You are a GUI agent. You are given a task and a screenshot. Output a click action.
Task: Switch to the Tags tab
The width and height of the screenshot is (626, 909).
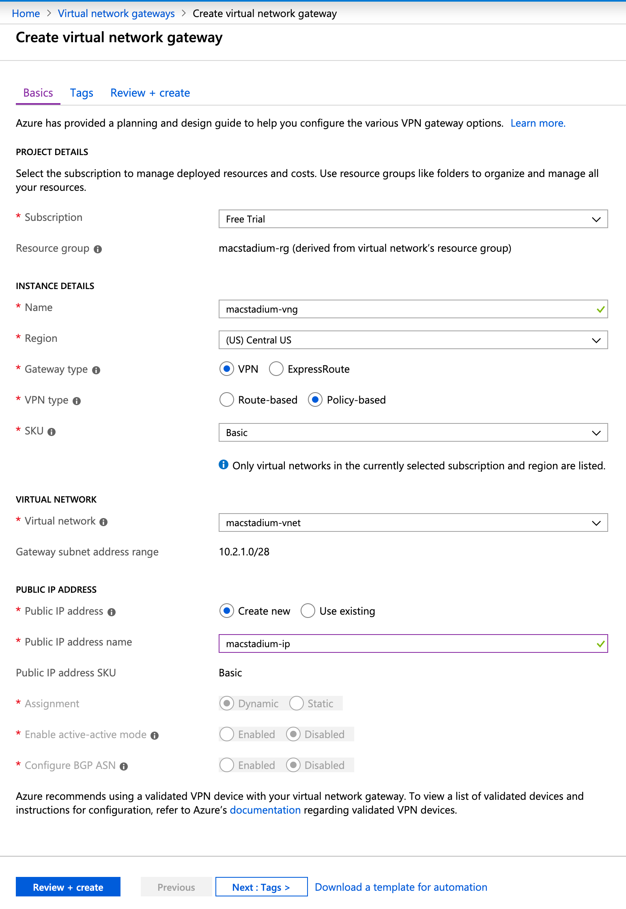[81, 93]
